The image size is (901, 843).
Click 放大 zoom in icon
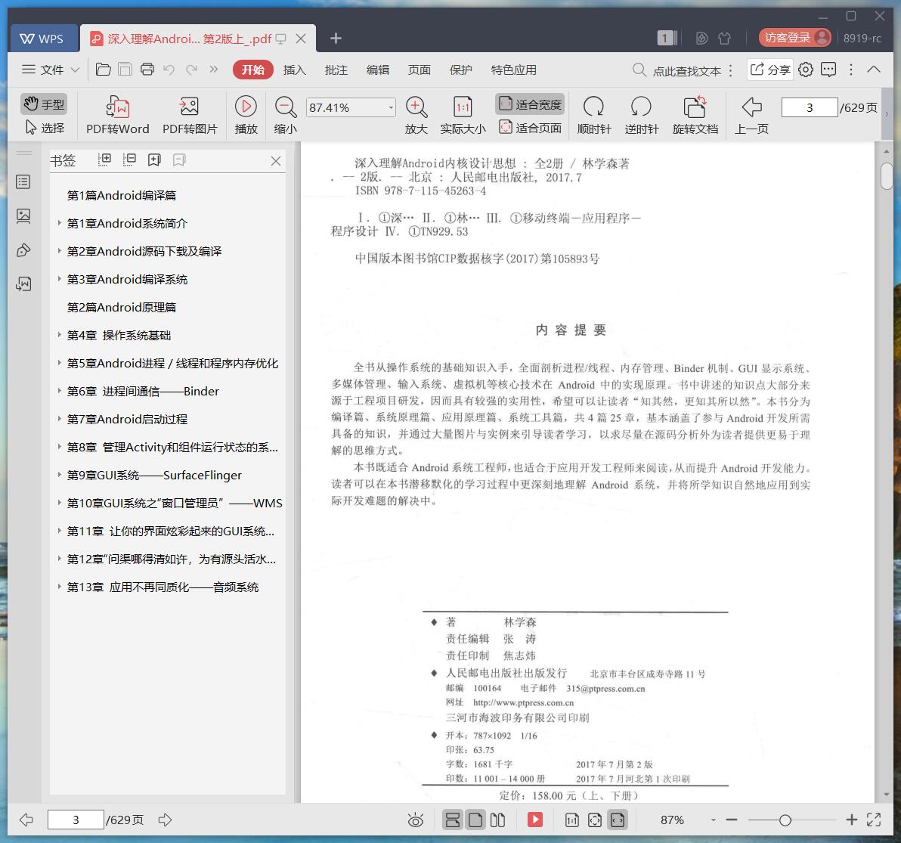[x=416, y=116]
